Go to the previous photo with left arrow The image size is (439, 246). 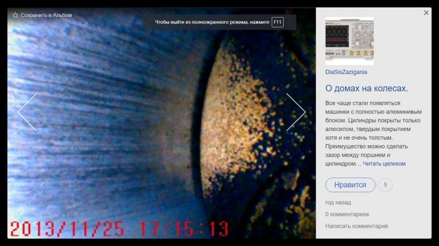[27, 112]
